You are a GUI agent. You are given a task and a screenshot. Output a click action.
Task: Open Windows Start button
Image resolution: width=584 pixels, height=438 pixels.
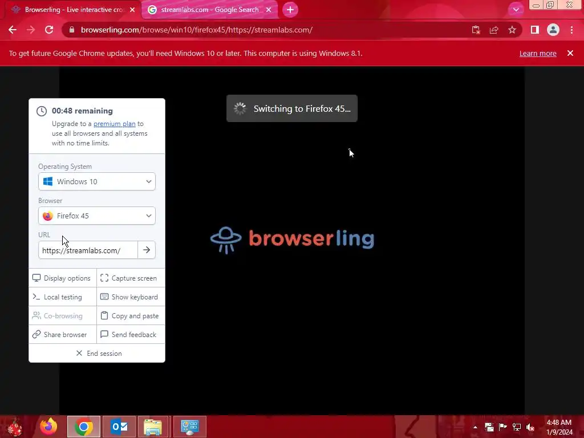15,427
